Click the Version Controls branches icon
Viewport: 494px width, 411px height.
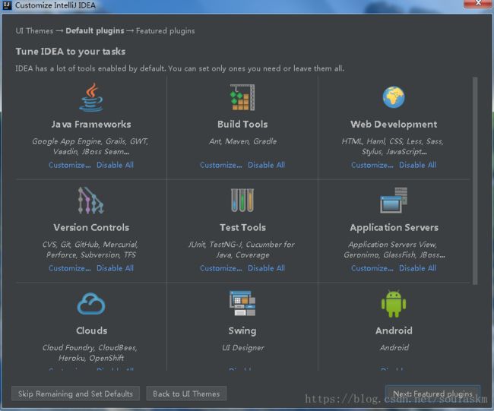(90, 201)
